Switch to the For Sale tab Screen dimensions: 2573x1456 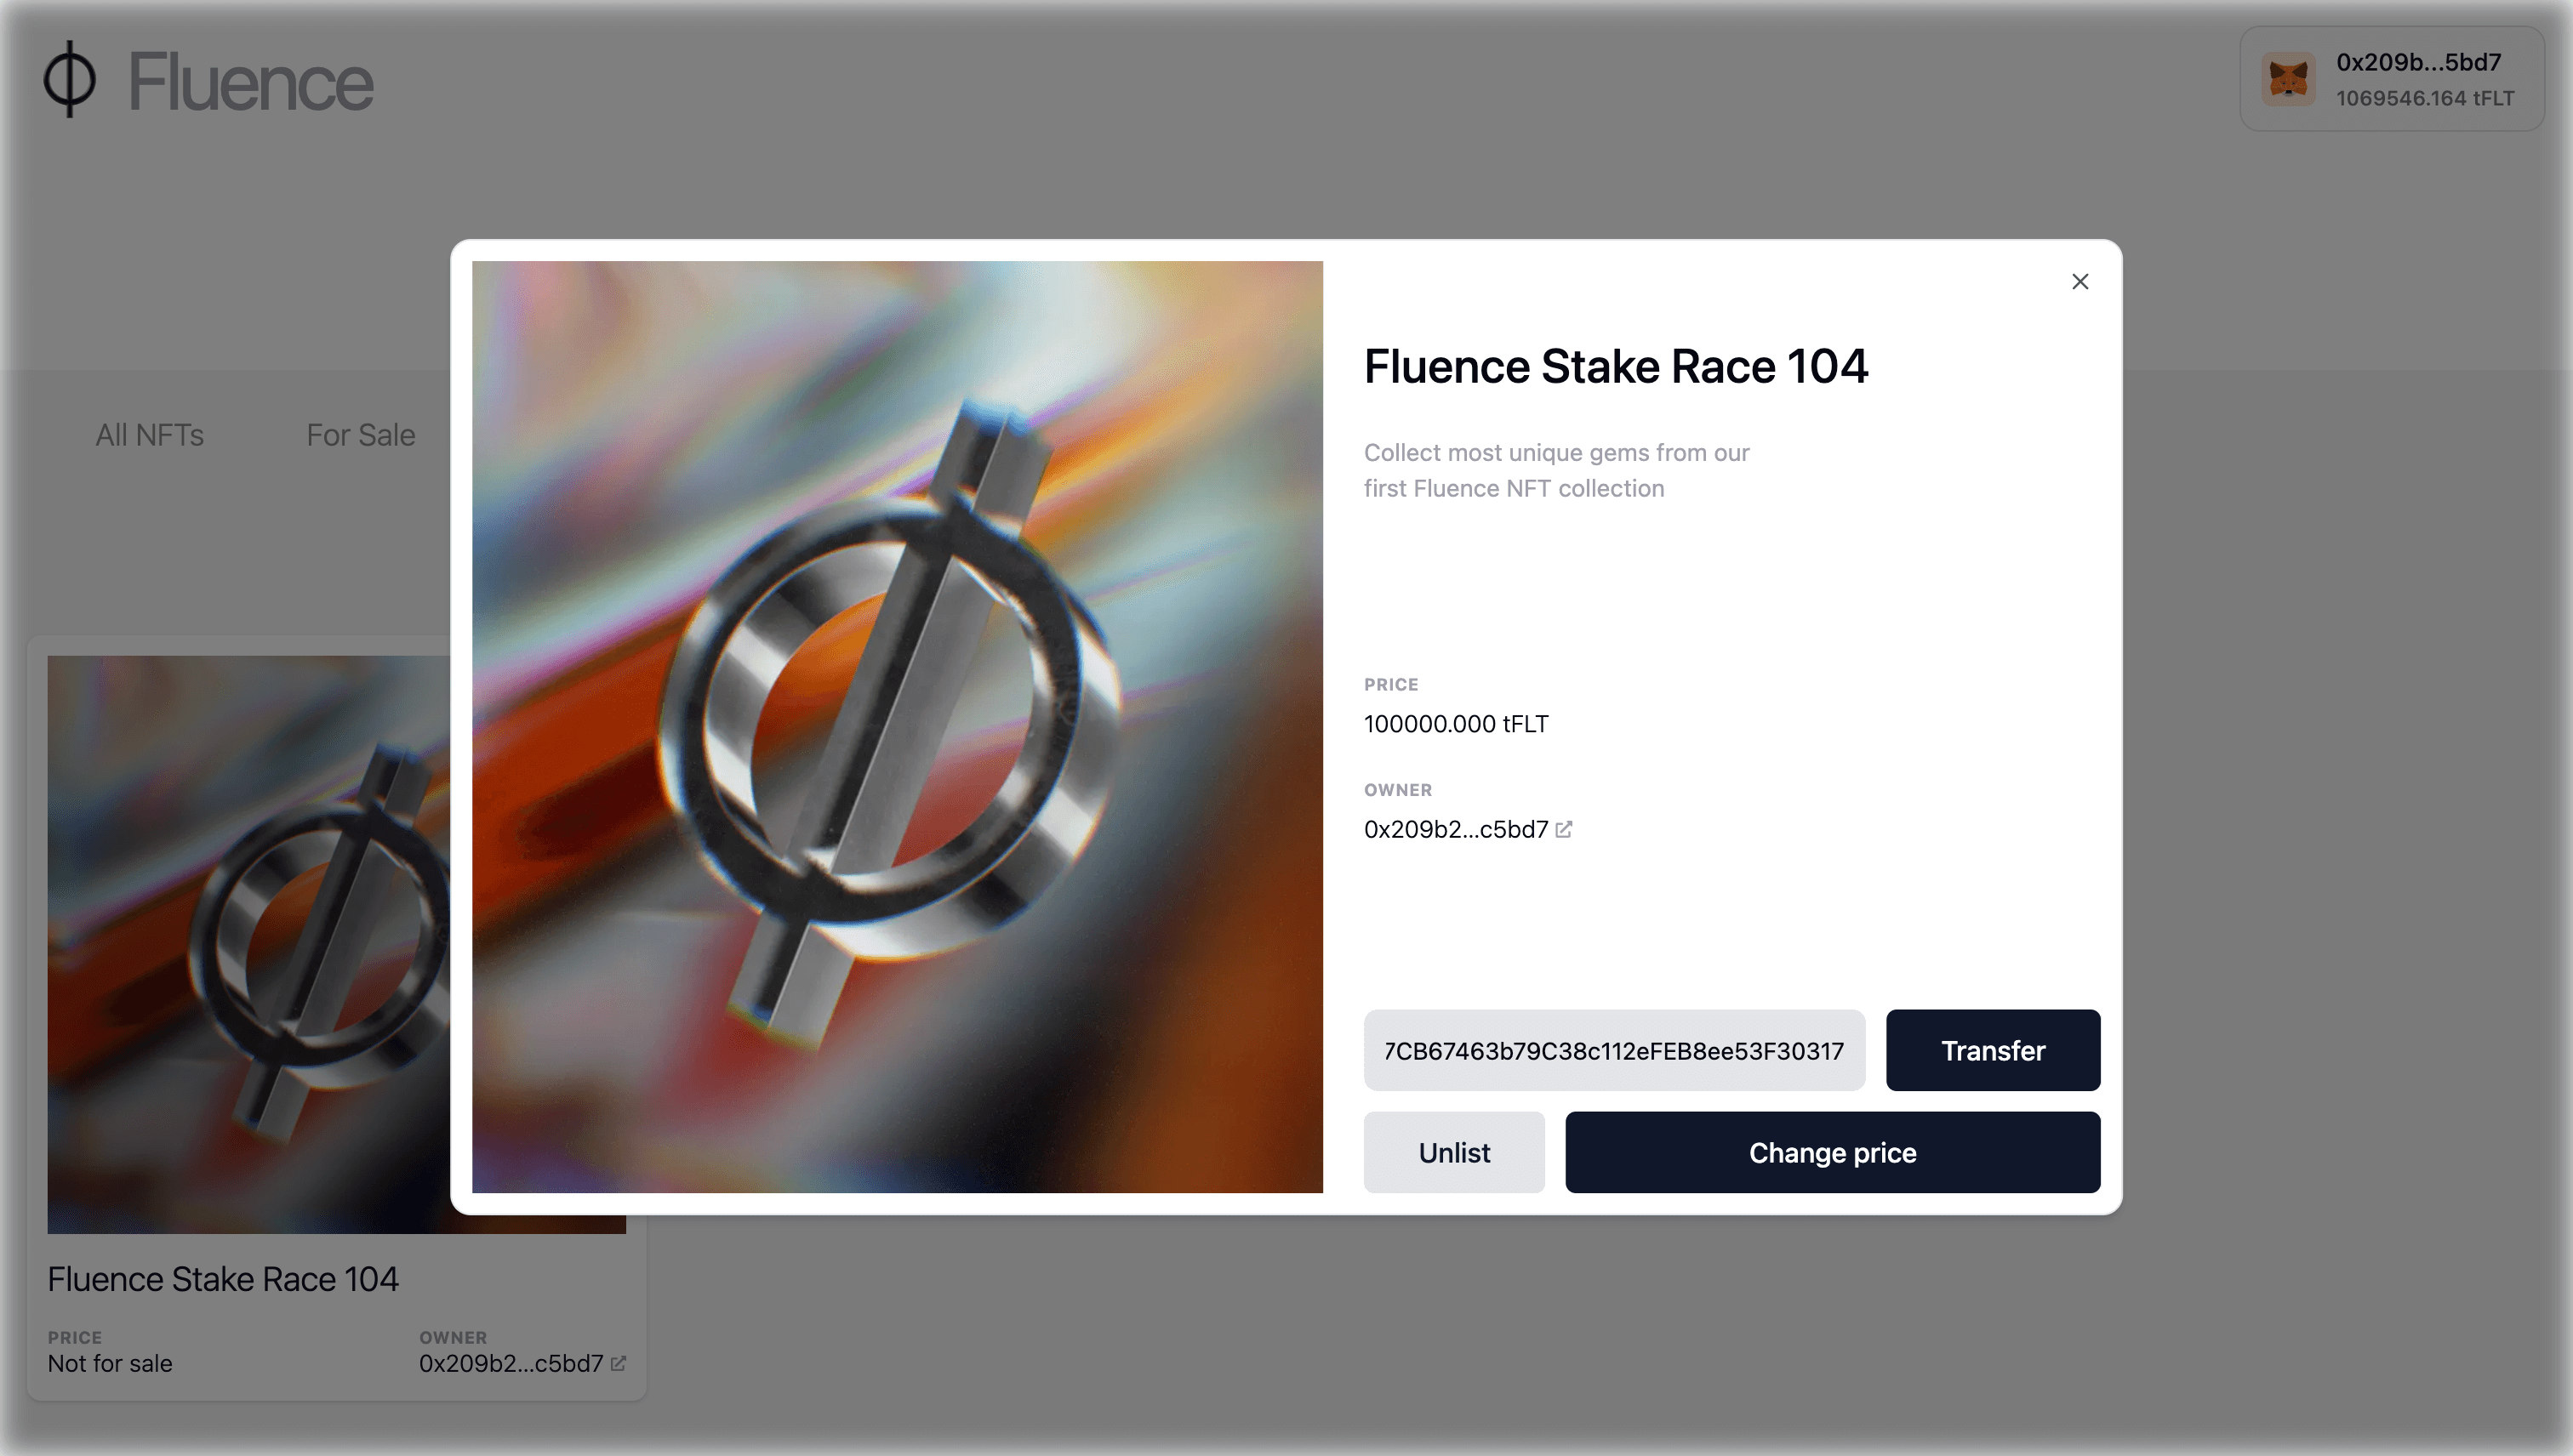(360, 435)
